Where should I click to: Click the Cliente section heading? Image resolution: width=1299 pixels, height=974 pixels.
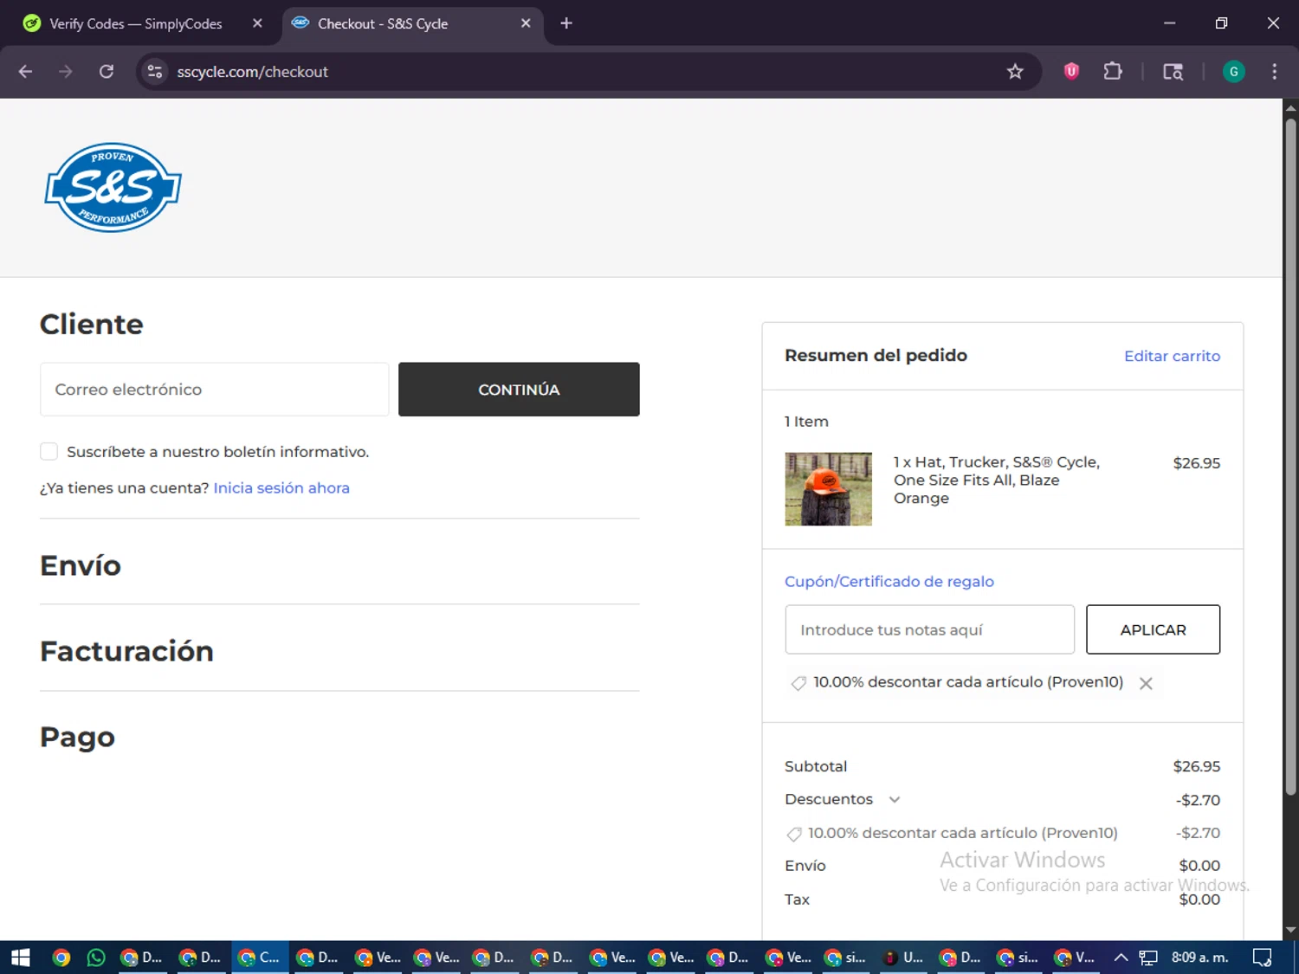click(x=91, y=324)
